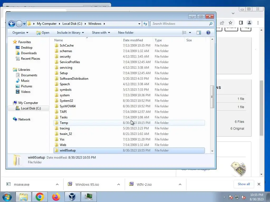Image resolution: width=270 pixels, height=202 pixels.
Task: Select the Temp folder icon
Action: click(56, 123)
